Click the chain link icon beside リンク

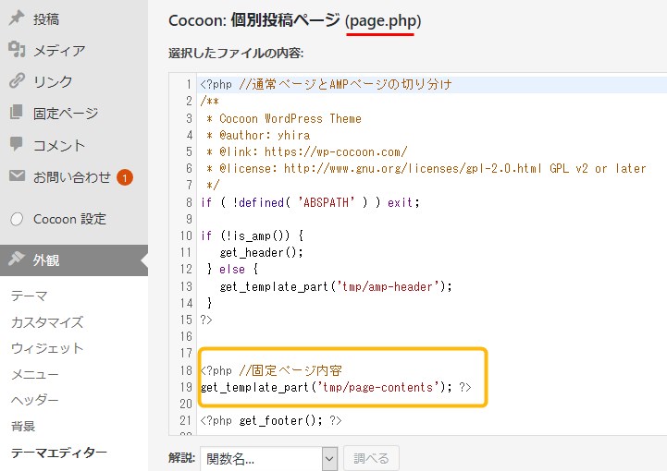16,81
